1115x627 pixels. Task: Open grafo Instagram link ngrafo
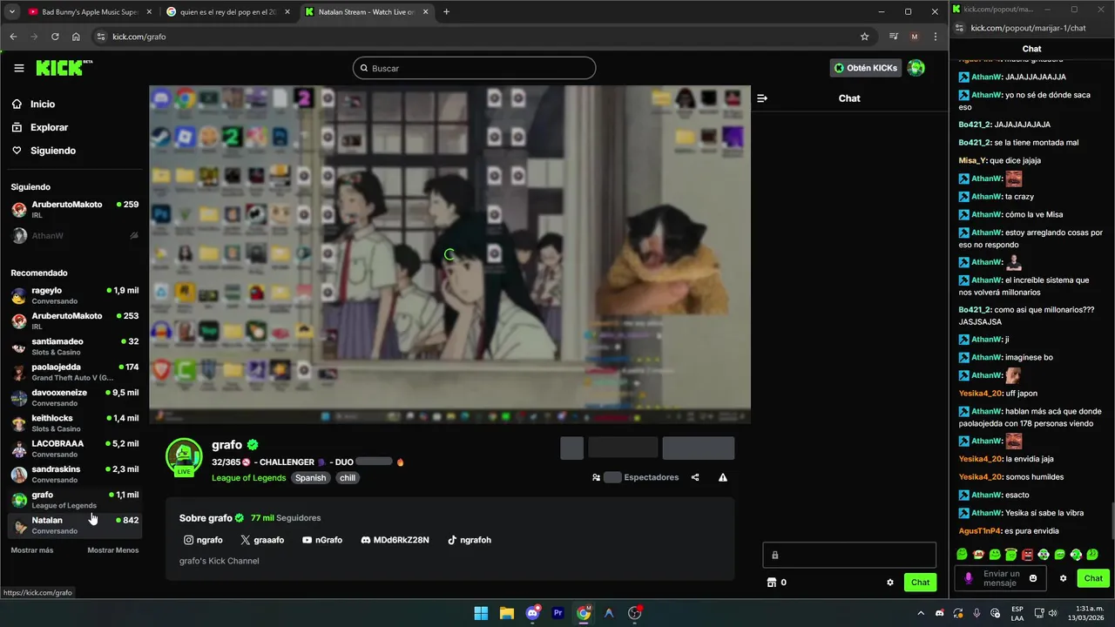click(203, 540)
